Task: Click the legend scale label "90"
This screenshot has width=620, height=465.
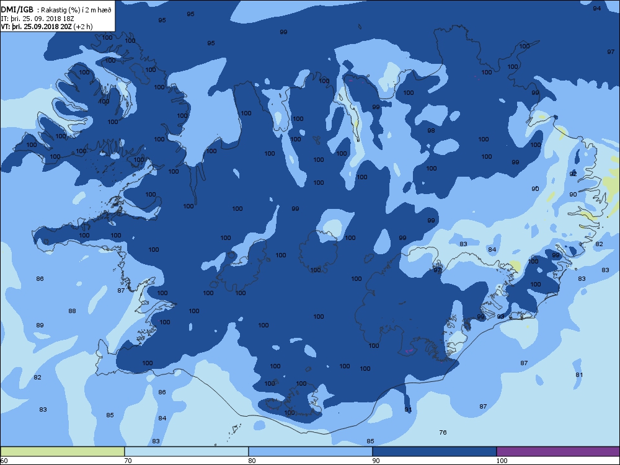Action: click(376, 461)
